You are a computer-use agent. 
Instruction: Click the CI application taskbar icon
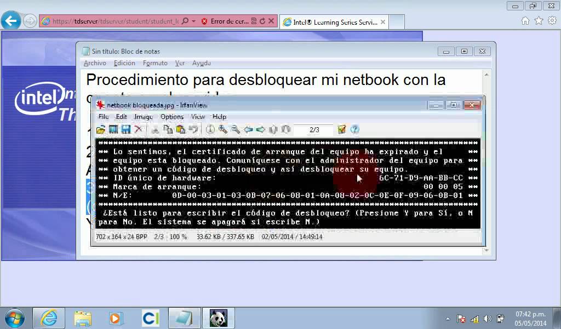(x=150, y=318)
